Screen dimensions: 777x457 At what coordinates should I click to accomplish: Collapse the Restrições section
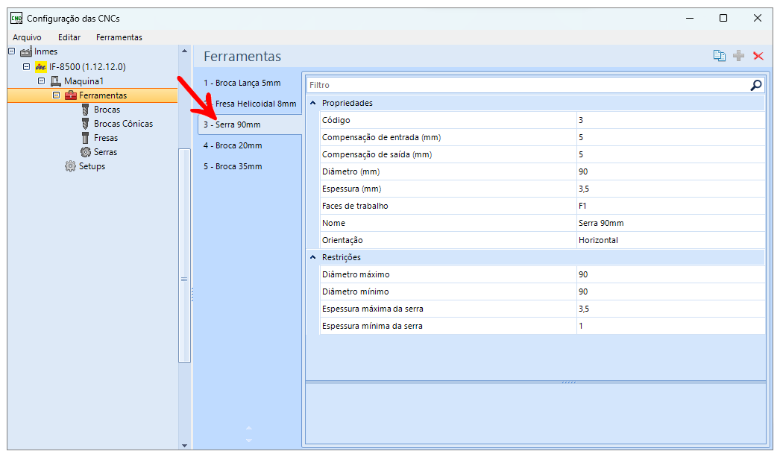coord(312,257)
